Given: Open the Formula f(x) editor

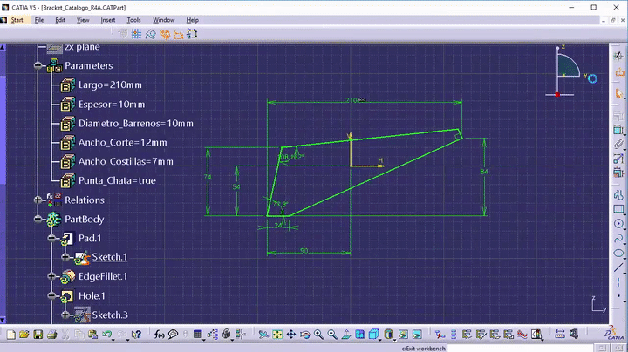Looking at the screenshot, I should [x=160, y=335].
